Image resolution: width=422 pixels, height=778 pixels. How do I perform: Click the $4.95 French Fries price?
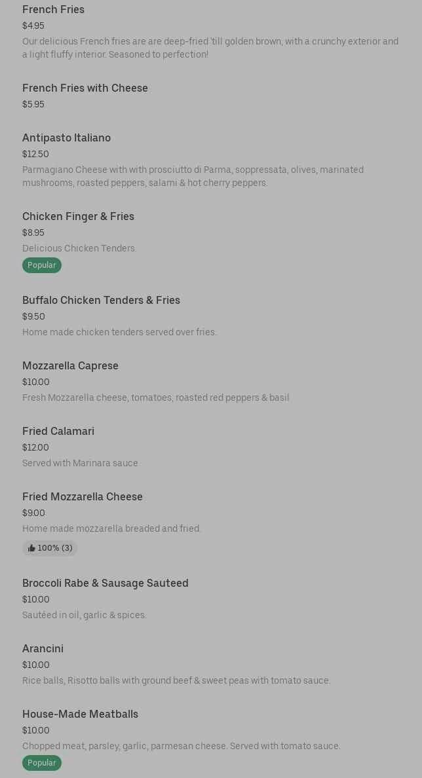(33, 26)
